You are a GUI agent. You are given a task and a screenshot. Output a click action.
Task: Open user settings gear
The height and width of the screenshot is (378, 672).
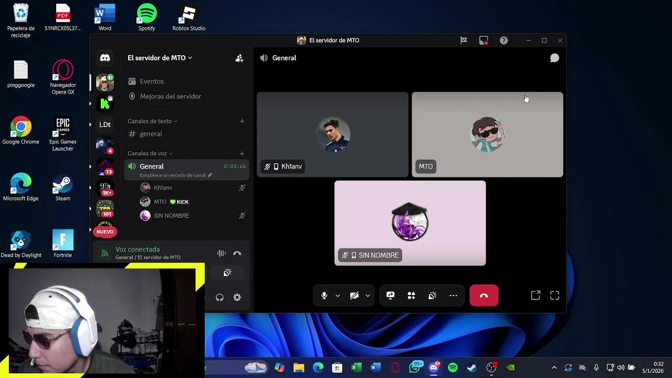click(237, 298)
